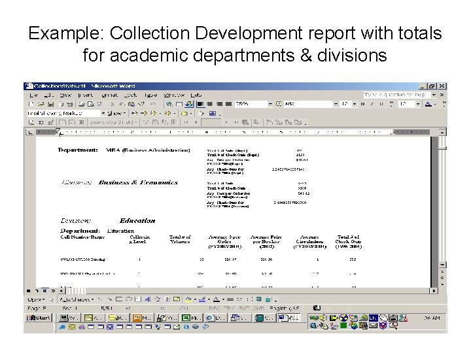The image size is (471, 353).
Task: Open the font size 12 dropdown arrow
Action: pyautogui.click(x=355, y=104)
